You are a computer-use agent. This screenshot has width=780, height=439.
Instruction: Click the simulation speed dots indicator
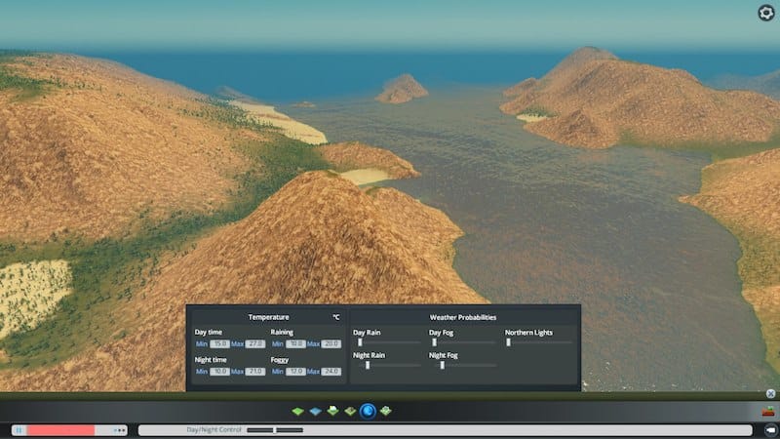point(119,429)
